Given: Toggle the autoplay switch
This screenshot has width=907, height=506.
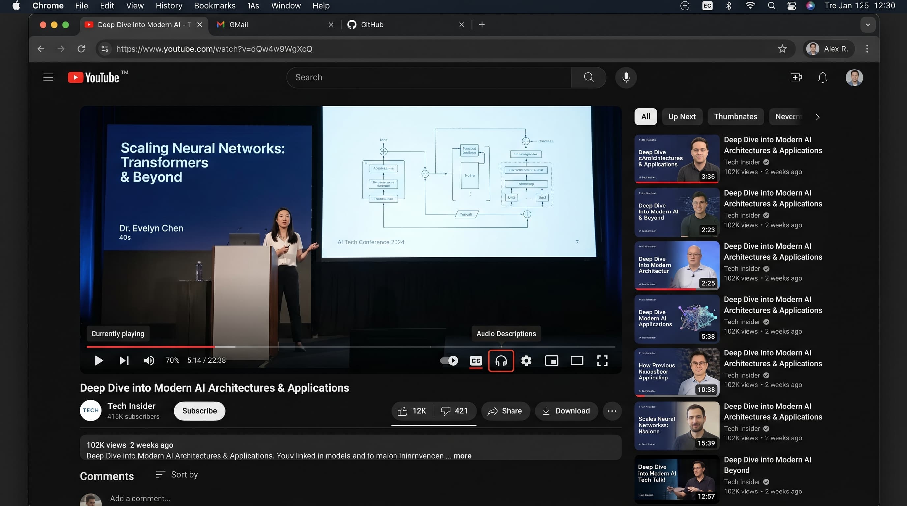Looking at the screenshot, I should click(x=449, y=361).
